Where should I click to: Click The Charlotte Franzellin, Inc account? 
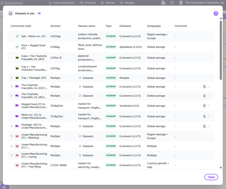[x=202, y=3]
